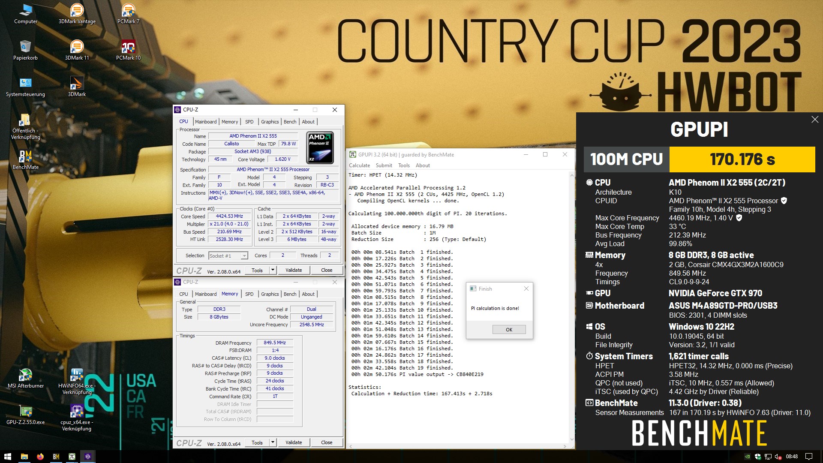Open the Windows Start menu

coord(7,457)
